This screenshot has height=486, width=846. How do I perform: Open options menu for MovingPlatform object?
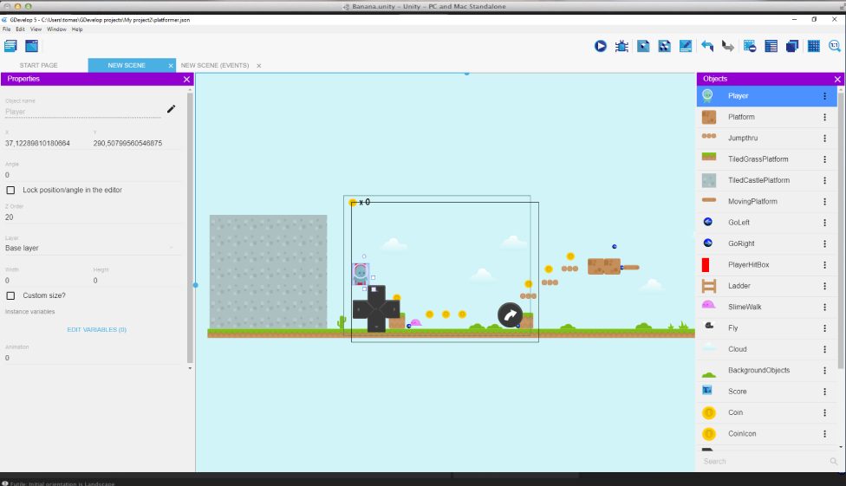pyautogui.click(x=824, y=201)
